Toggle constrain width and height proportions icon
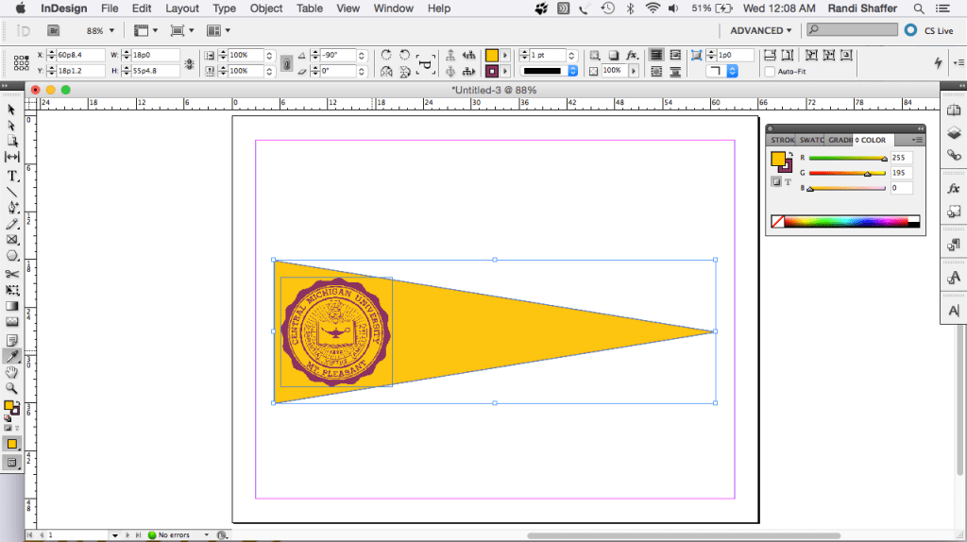Viewport: 967px width, 542px height. pyautogui.click(x=189, y=63)
